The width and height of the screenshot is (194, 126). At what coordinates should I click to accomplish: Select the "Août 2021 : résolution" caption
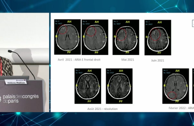[x=102, y=109]
